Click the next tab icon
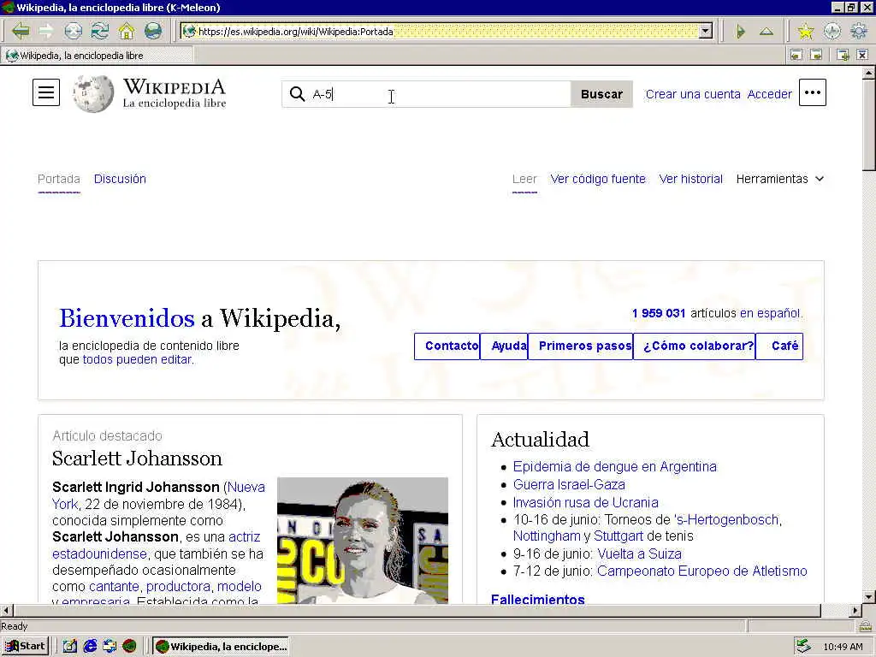The image size is (876, 657). (816, 55)
